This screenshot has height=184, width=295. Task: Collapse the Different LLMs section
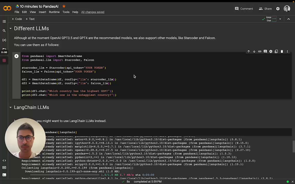pyautogui.click(x=10, y=29)
